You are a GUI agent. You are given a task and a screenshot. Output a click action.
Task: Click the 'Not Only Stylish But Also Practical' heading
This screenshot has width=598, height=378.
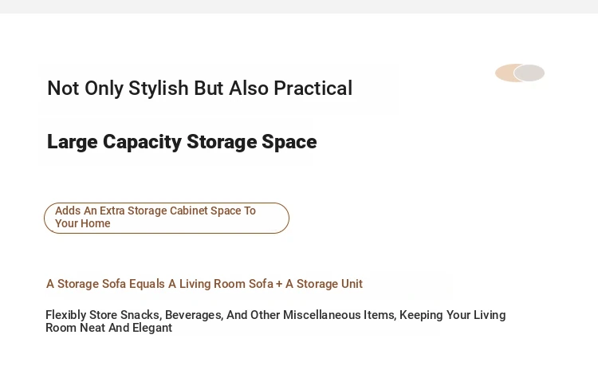click(x=200, y=88)
